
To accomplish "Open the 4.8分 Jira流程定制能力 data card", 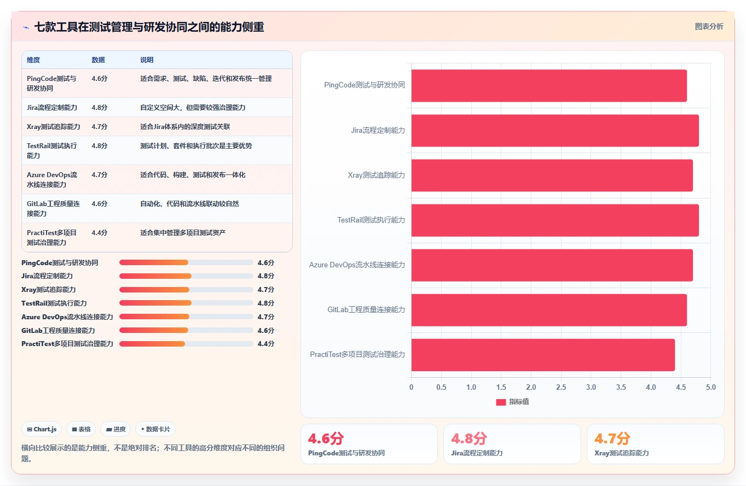I will (x=512, y=444).
